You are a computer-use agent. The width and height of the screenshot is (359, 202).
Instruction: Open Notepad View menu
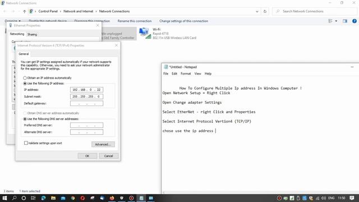click(x=197, y=74)
